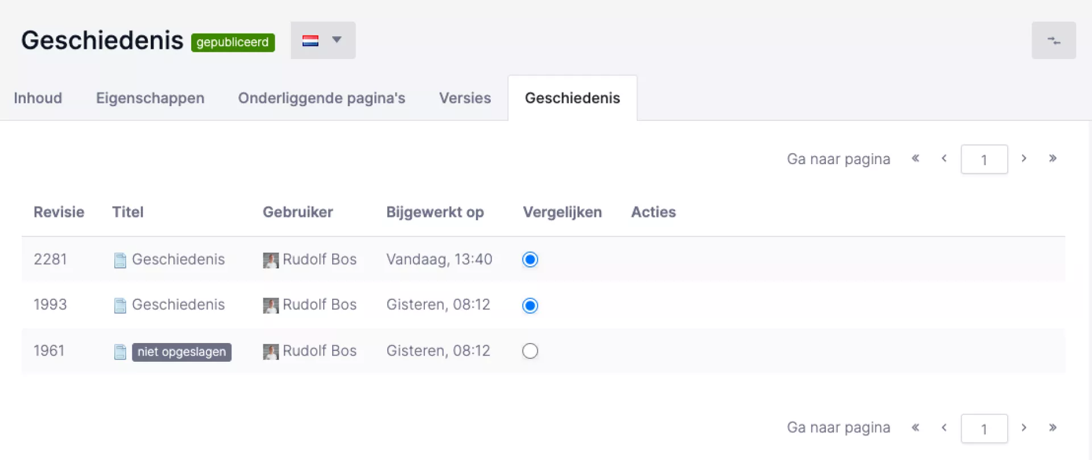
Task: Open the Eigenschappen tab
Action: tap(150, 98)
